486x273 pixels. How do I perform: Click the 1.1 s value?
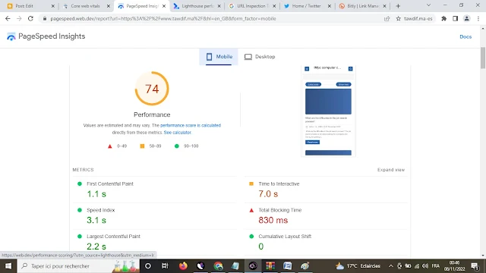tap(96, 194)
